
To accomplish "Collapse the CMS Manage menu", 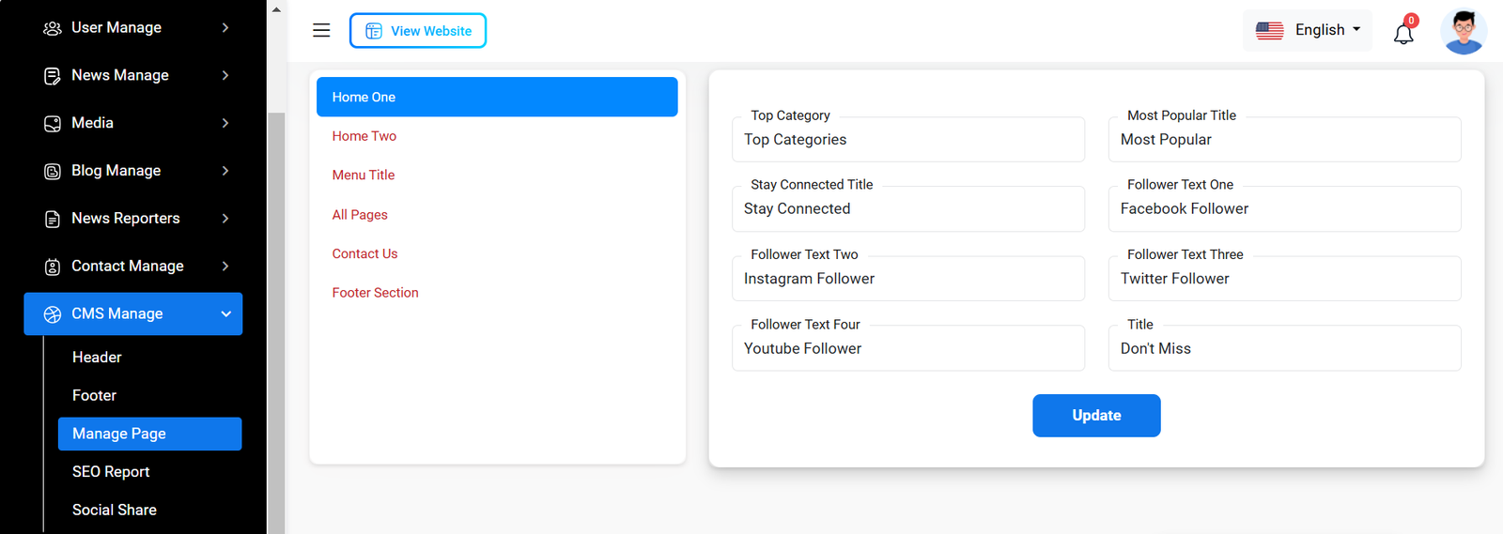I will (225, 314).
